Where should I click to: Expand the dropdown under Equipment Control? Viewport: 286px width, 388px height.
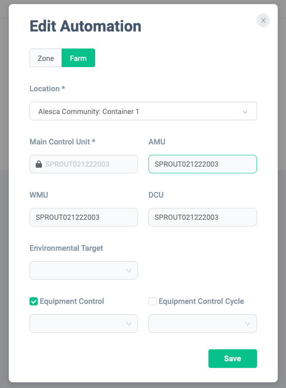(84, 324)
